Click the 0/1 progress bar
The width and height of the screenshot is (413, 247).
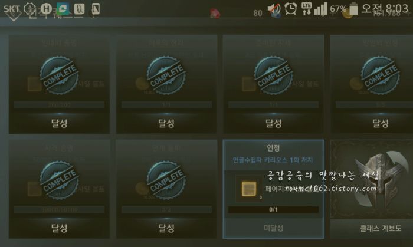pos(273,209)
